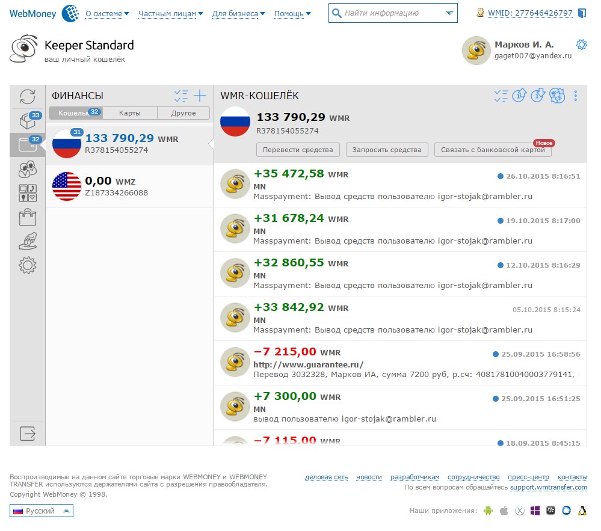The image size is (601, 531).
Task: Open the sidebar settings gear icon
Action: point(28,265)
